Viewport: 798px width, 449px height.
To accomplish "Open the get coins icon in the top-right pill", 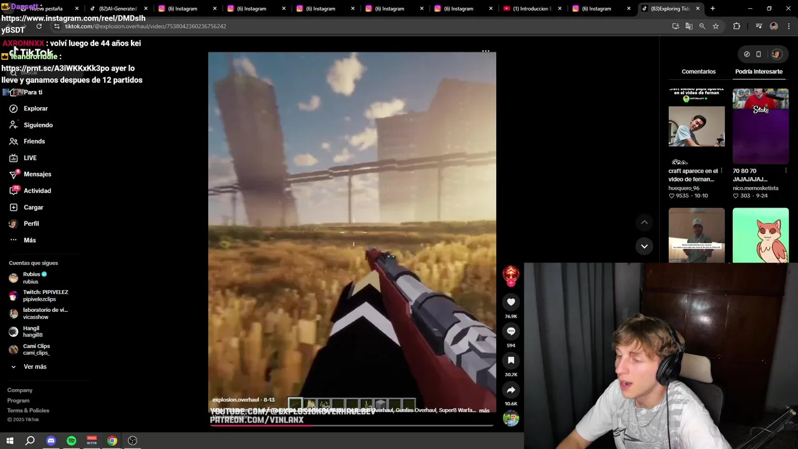I will (746, 54).
